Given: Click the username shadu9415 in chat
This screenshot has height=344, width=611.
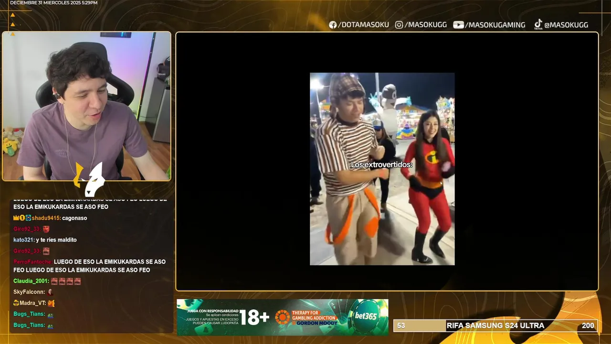Looking at the screenshot, I should tap(46, 218).
